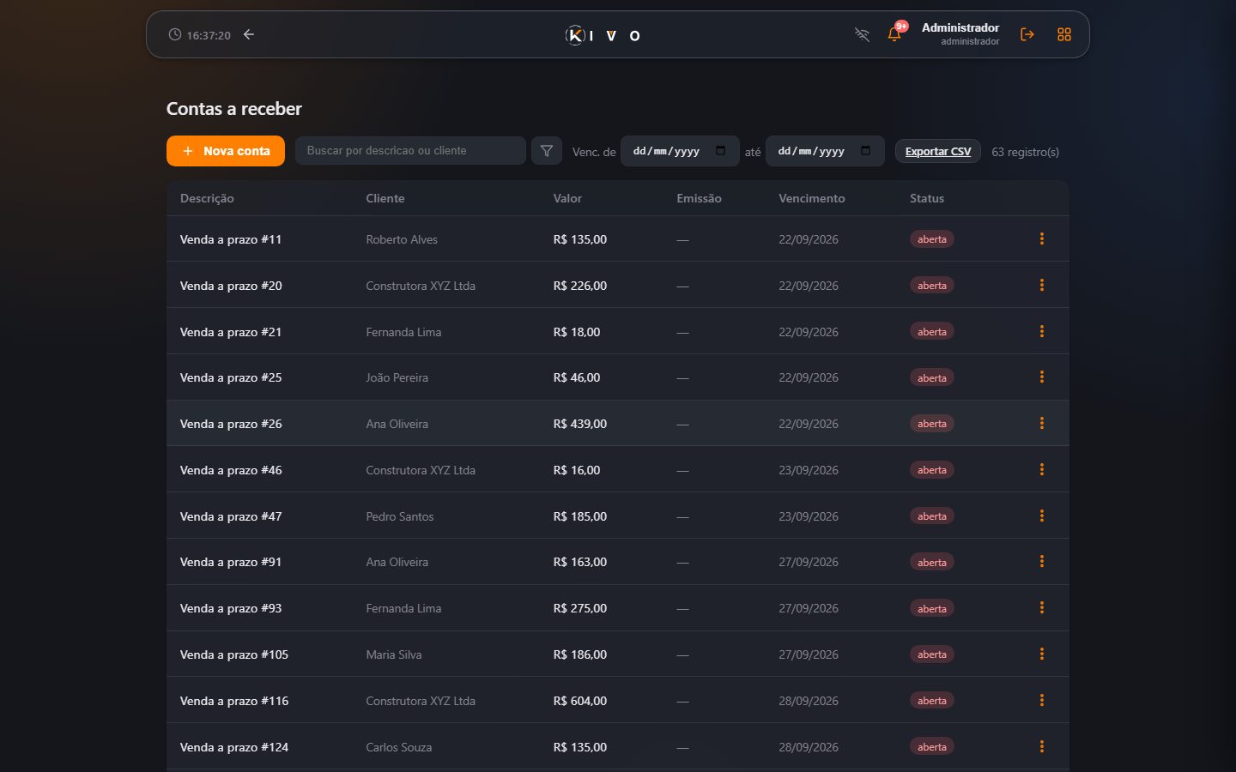Screen dimensions: 1236x772
Task: Click the logout icon
Action: [x=1027, y=34]
